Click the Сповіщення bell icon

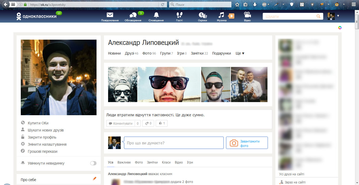[156, 15]
